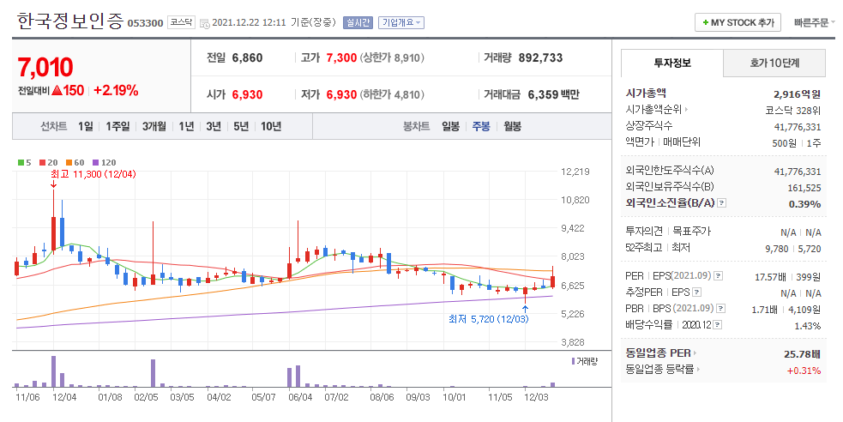Click the 시가 6,930 value
The height and width of the screenshot is (422, 843).
click(x=247, y=94)
